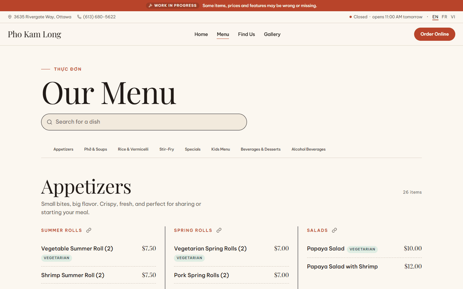Jump to Phở & Soups category
The image size is (463, 289).
[x=96, y=149]
